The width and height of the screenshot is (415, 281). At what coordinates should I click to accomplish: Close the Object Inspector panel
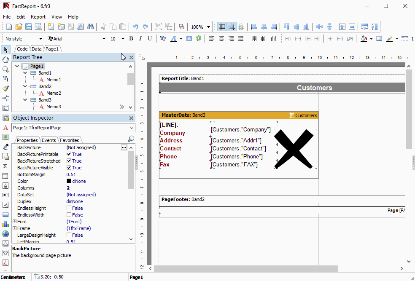point(131,118)
